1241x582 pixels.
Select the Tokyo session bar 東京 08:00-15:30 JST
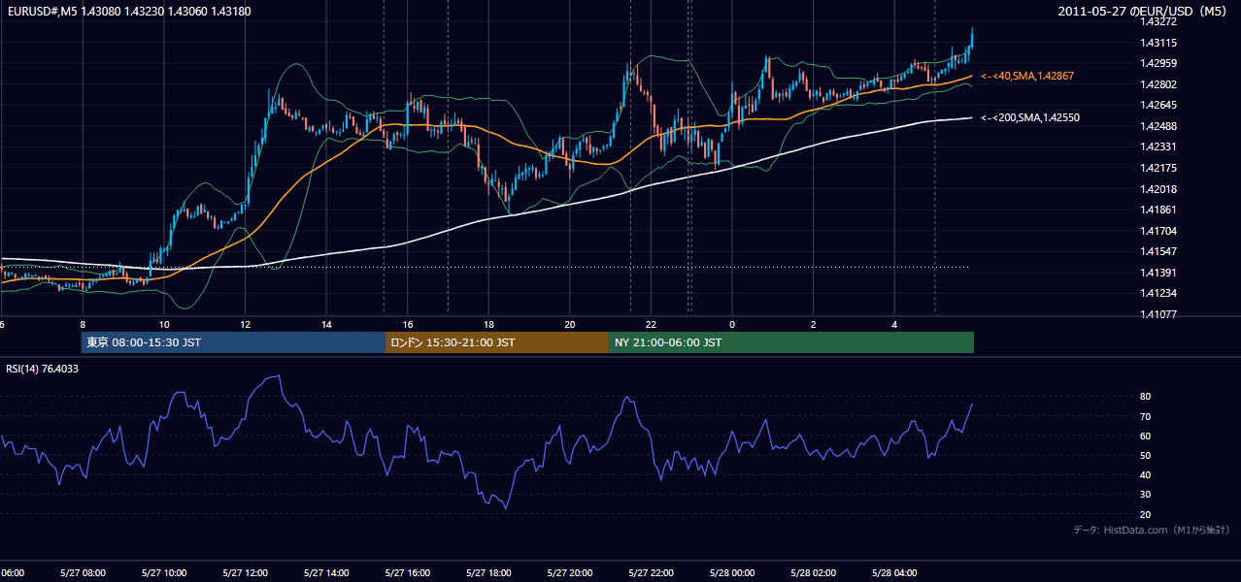point(234,342)
